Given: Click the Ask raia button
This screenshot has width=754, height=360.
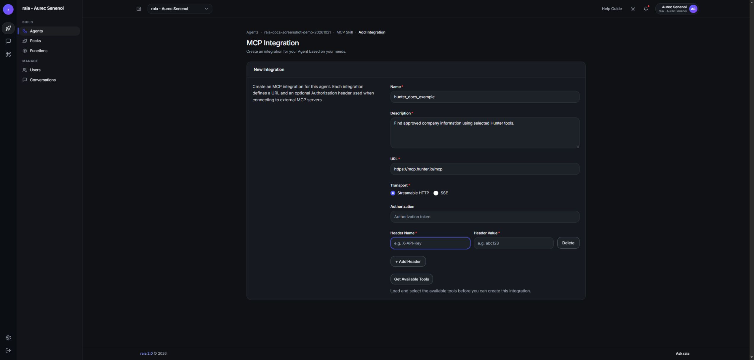Looking at the screenshot, I should point(682,353).
